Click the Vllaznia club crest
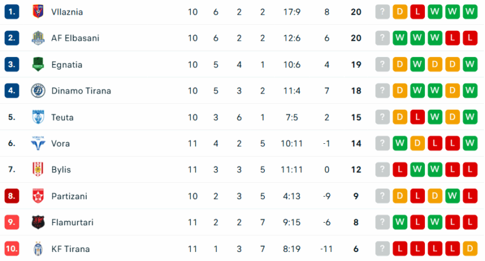485x261 pixels. click(x=38, y=12)
